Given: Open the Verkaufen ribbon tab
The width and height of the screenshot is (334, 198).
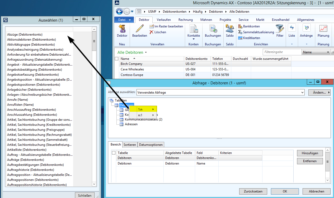Looking at the screenshot, I should click(164, 20).
